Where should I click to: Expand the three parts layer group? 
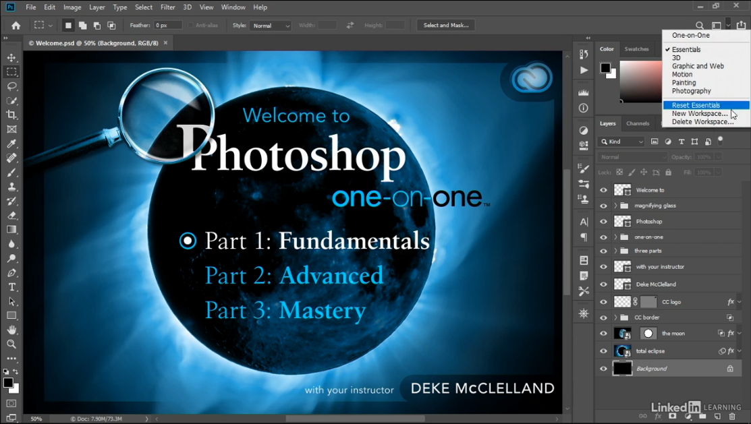click(615, 251)
